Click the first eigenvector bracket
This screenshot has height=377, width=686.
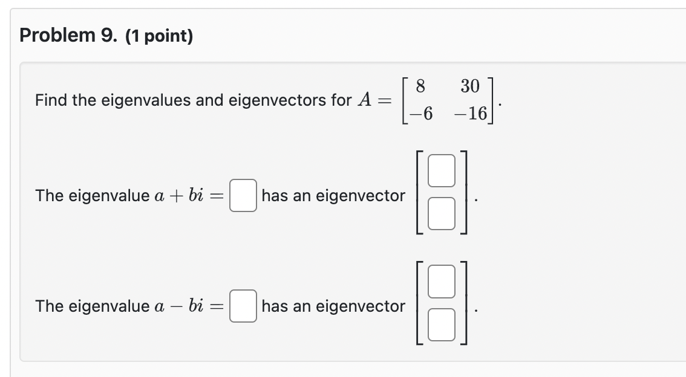[x=418, y=192]
